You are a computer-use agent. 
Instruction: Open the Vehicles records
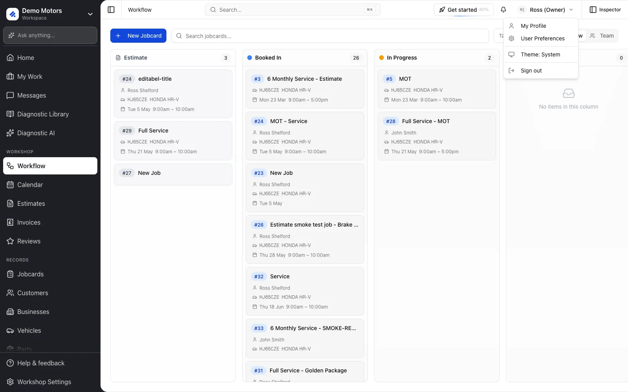pos(50,330)
